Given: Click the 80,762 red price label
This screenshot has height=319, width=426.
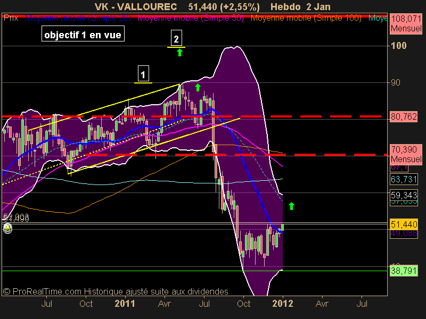Looking at the screenshot, I should 404,116.
